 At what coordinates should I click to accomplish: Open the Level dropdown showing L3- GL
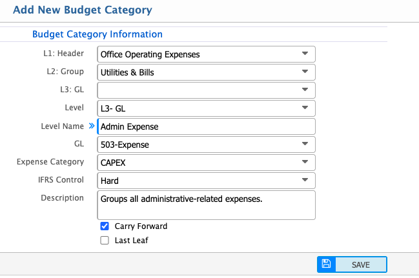point(206,108)
